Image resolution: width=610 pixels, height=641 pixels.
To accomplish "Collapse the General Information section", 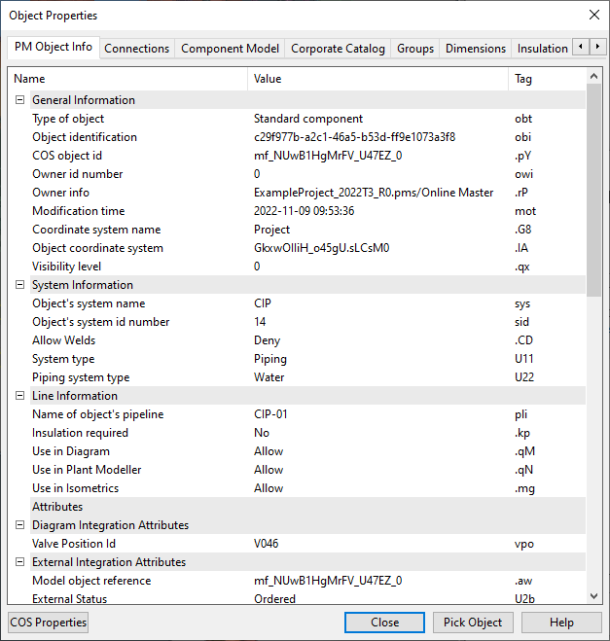I will coord(19,100).
